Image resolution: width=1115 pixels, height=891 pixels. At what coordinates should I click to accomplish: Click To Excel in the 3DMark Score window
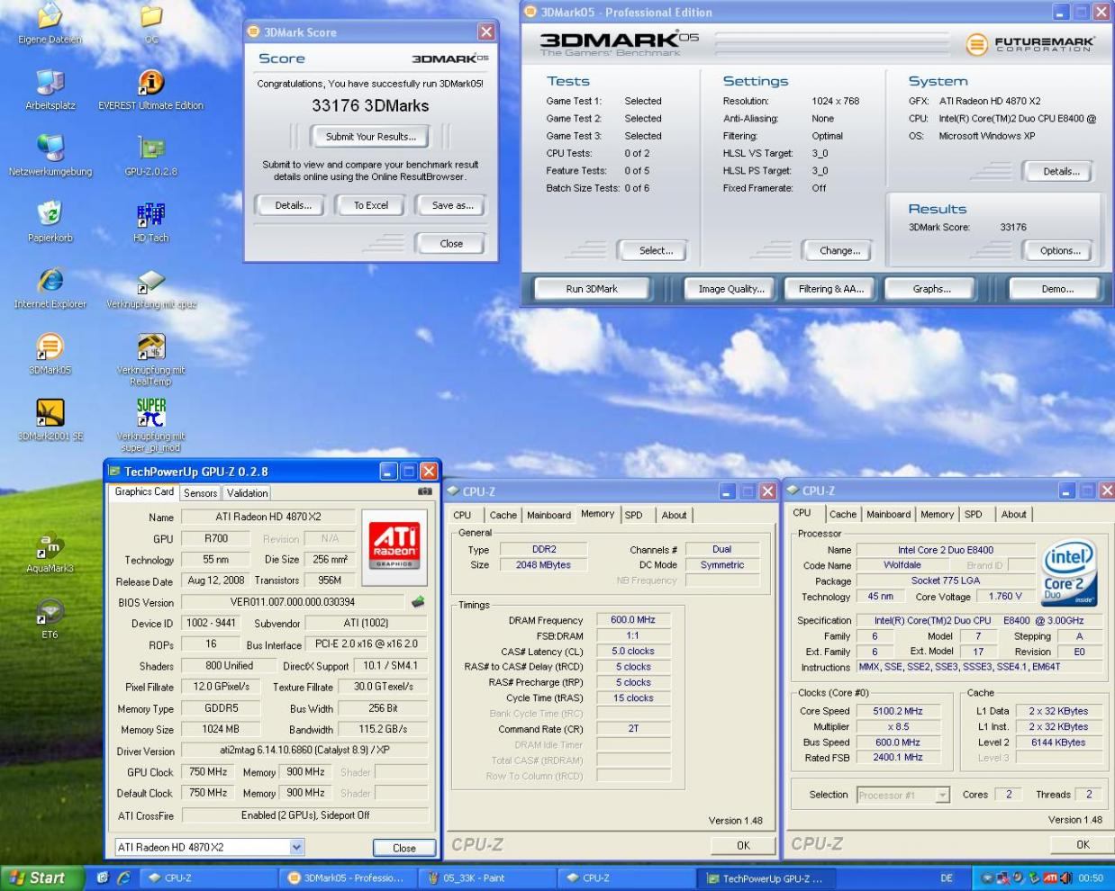tap(371, 205)
